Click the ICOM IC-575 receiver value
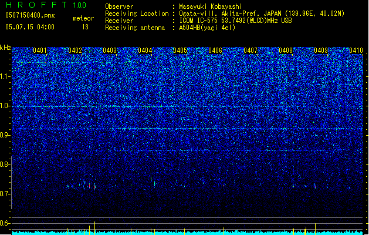 235,21
